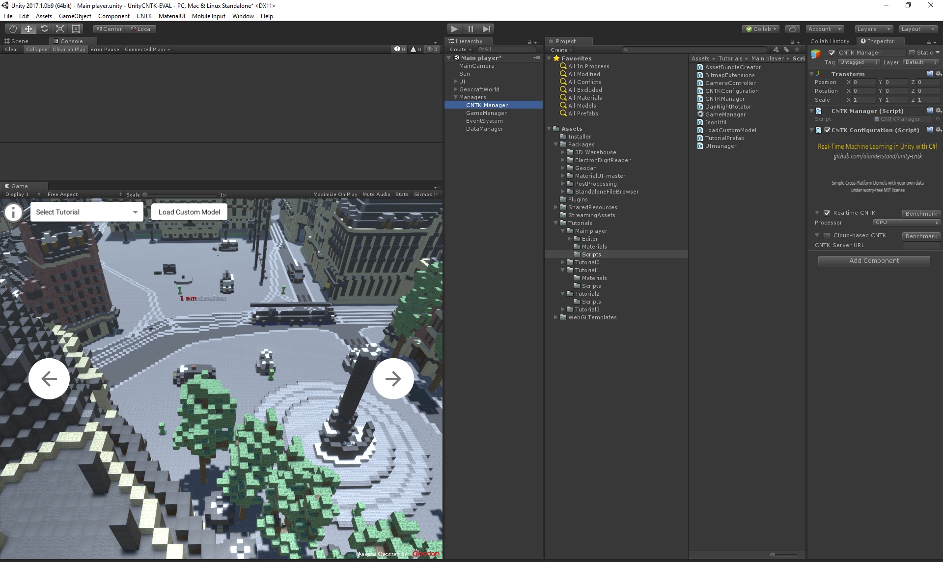Open the Component menu
The width and height of the screenshot is (943, 562).
(114, 16)
